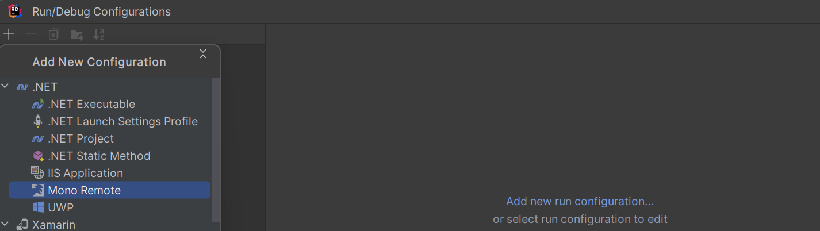Select the Xamarin group label
The image size is (820, 231).
coord(53,225)
